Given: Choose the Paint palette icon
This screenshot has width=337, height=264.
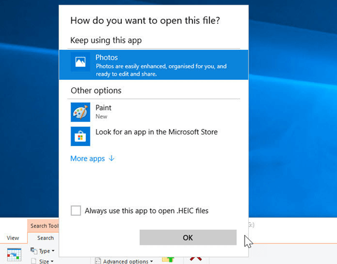Looking at the screenshot, I should click(x=81, y=112).
